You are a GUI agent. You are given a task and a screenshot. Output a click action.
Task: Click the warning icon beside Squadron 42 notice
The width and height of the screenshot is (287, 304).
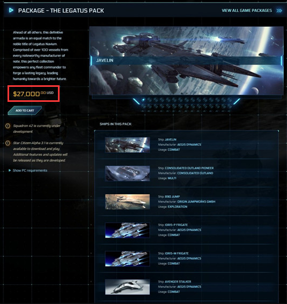pos(8,126)
